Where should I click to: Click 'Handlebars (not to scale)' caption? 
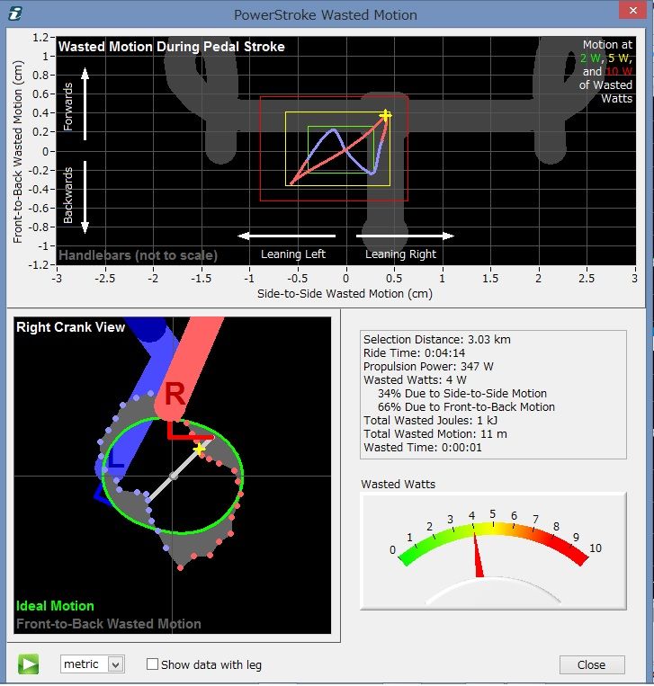pyautogui.click(x=138, y=255)
